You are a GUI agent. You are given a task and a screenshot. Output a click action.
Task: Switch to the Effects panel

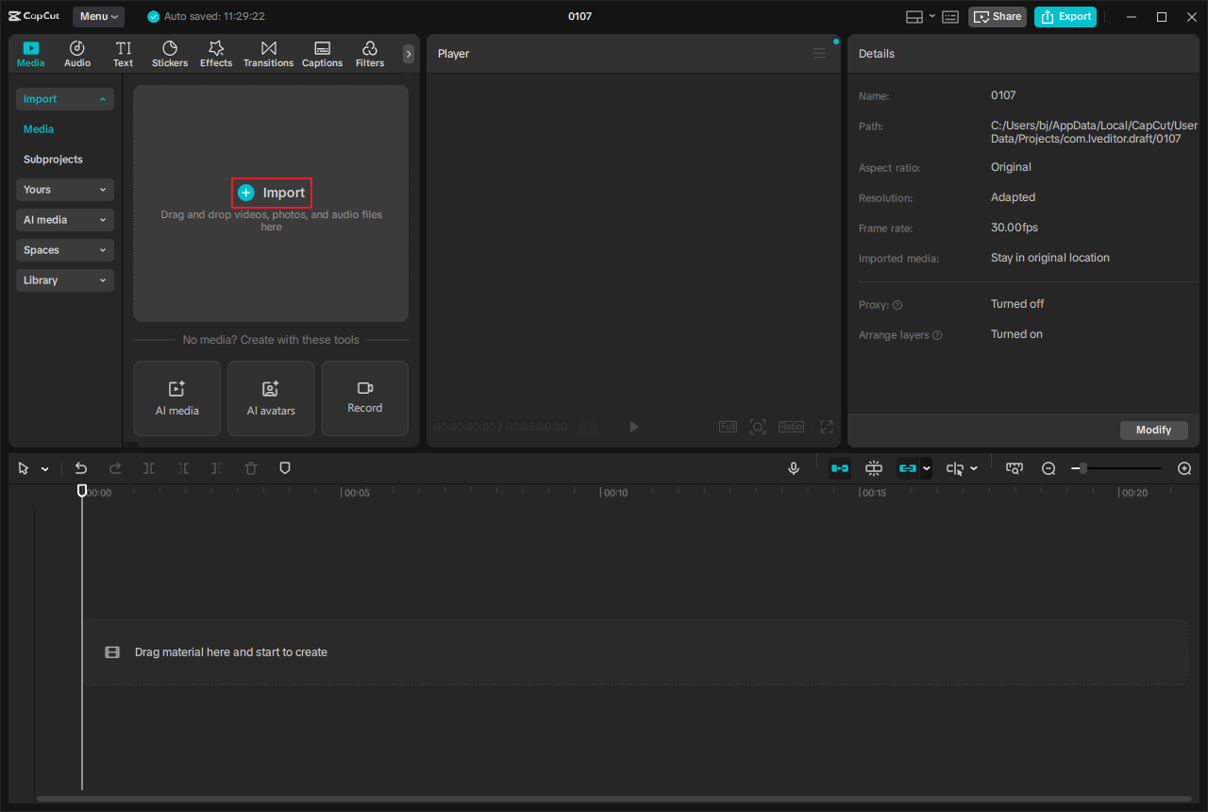tap(216, 53)
